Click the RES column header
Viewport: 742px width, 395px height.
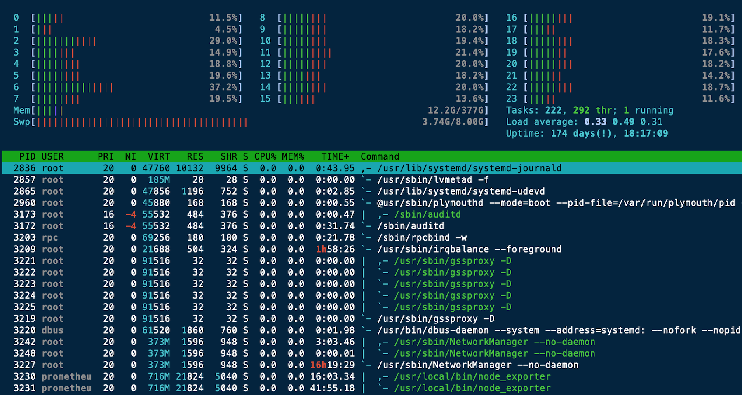195,156
